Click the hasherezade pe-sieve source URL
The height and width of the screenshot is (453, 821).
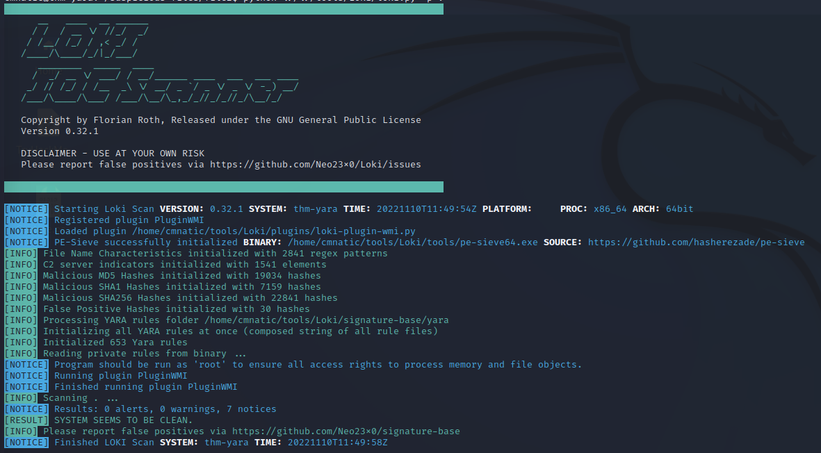[x=696, y=242]
